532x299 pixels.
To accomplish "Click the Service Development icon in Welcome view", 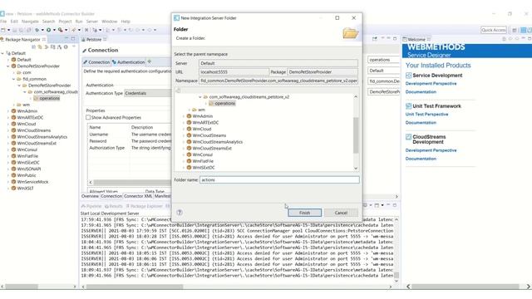I will 408,76.
